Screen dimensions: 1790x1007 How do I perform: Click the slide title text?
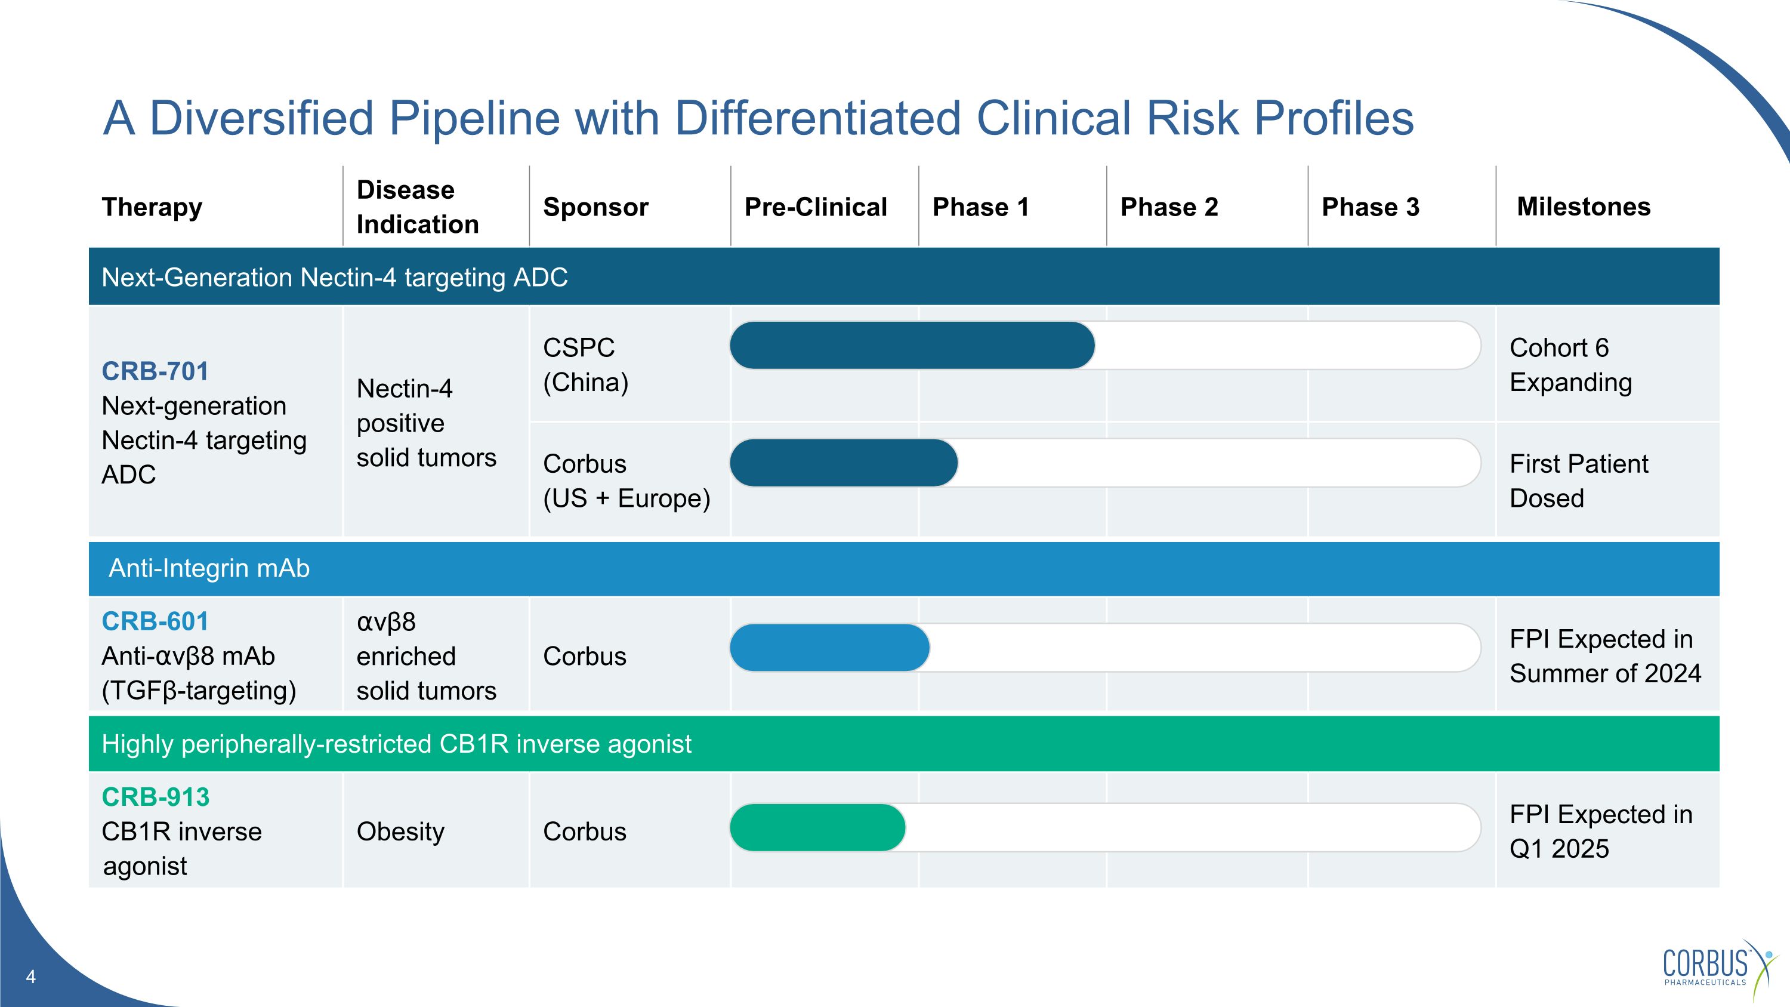coord(758,118)
